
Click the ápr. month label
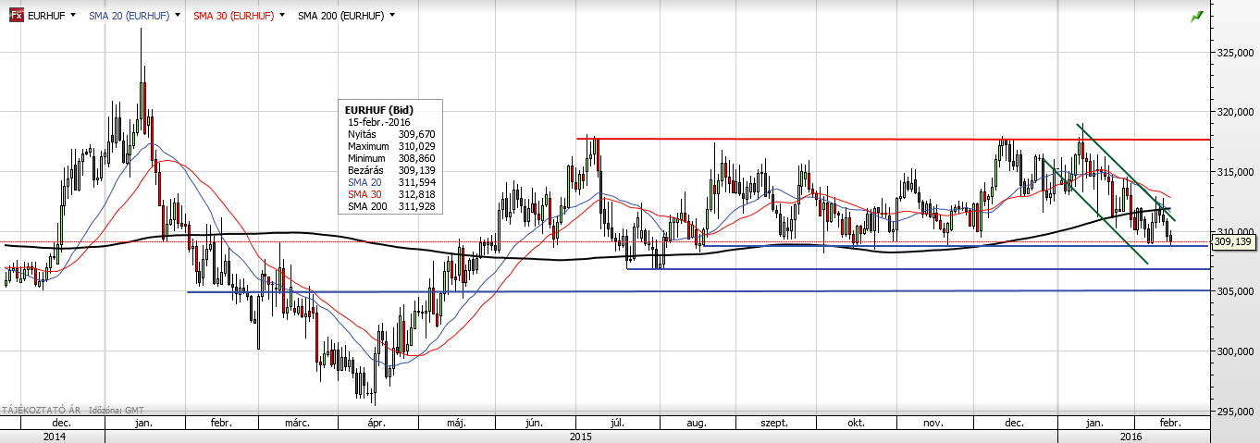tap(375, 423)
